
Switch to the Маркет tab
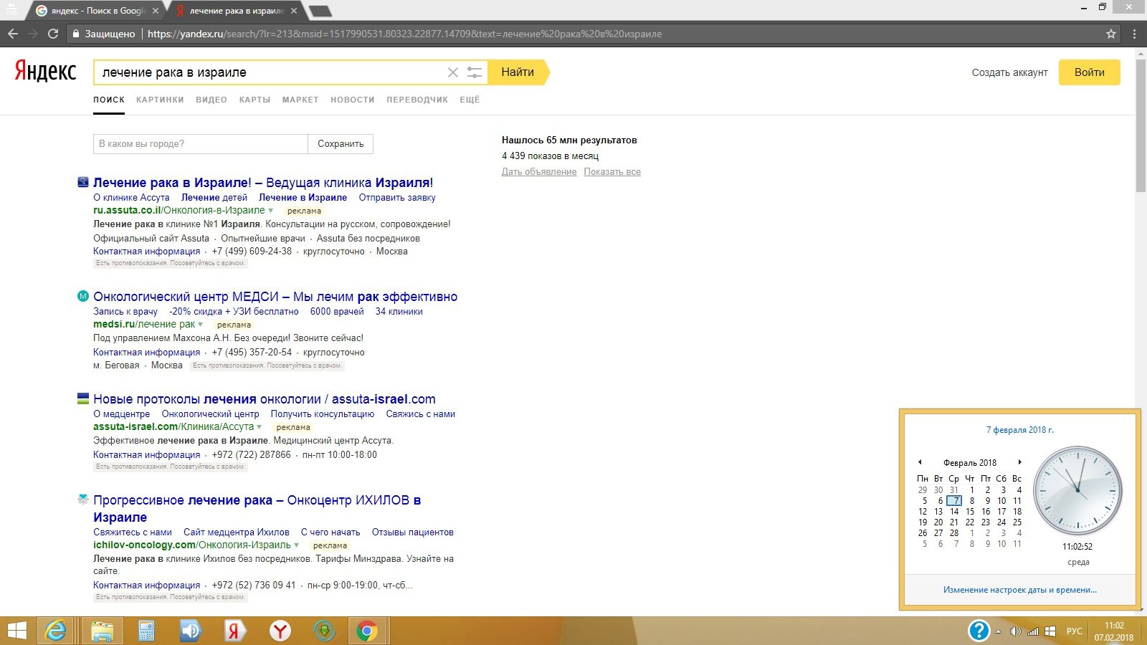tap(300, 100)
